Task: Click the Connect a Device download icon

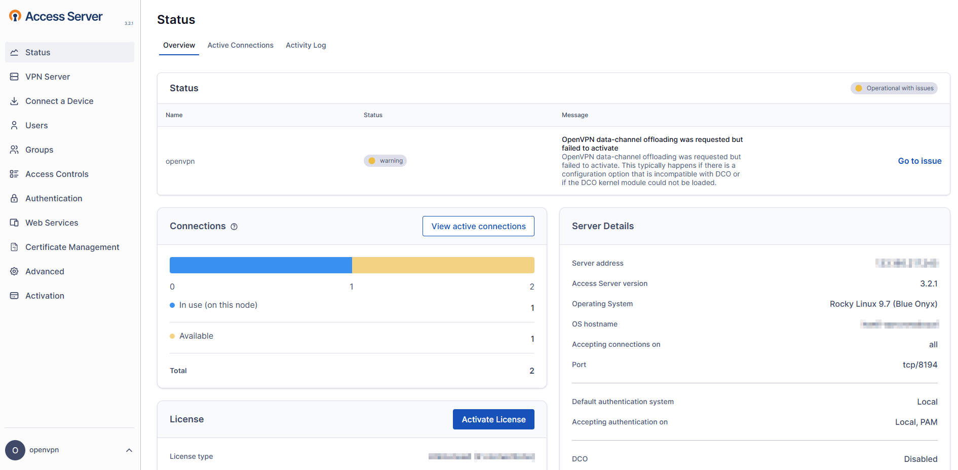Action: [x=14, y=101]
